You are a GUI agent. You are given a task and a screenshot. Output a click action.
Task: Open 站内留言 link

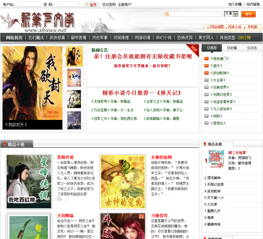[x=253, y=4]
